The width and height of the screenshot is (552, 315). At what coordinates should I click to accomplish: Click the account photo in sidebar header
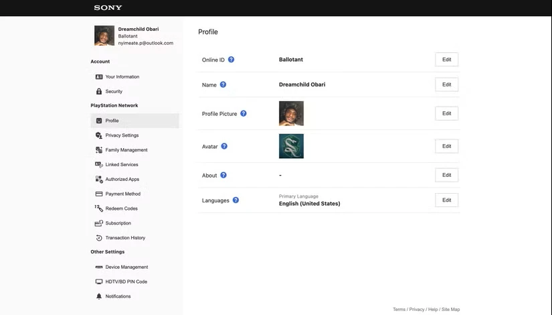pos(104,36)
